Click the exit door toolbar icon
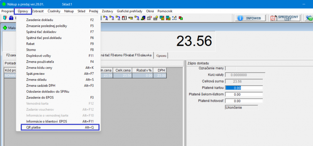Image resolution: width=313 pixels, height=146 pixels. [5, 18]
